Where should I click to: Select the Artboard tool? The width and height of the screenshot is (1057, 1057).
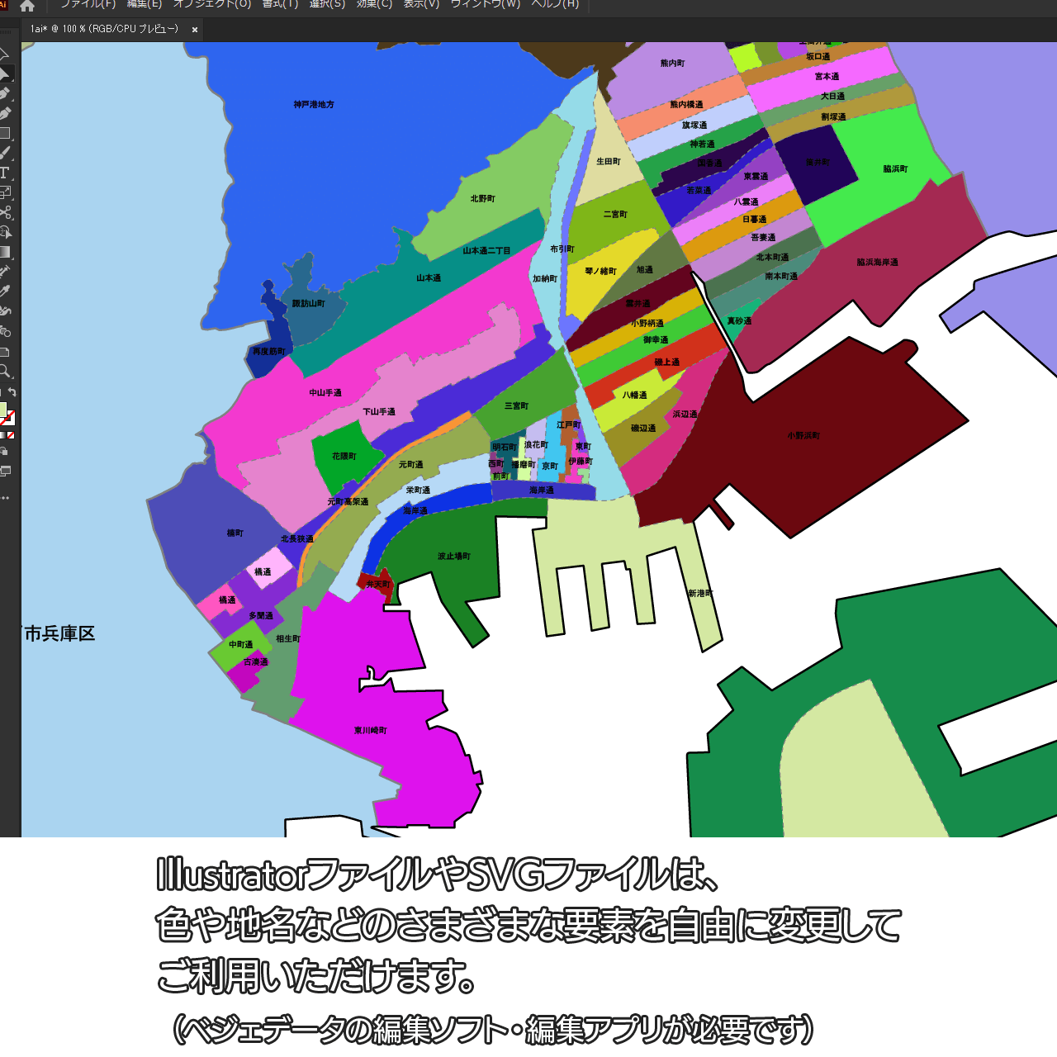5,351
